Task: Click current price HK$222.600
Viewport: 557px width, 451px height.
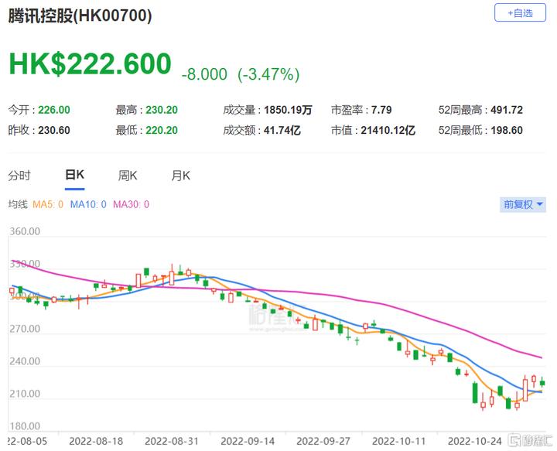Action: point(91,64)
